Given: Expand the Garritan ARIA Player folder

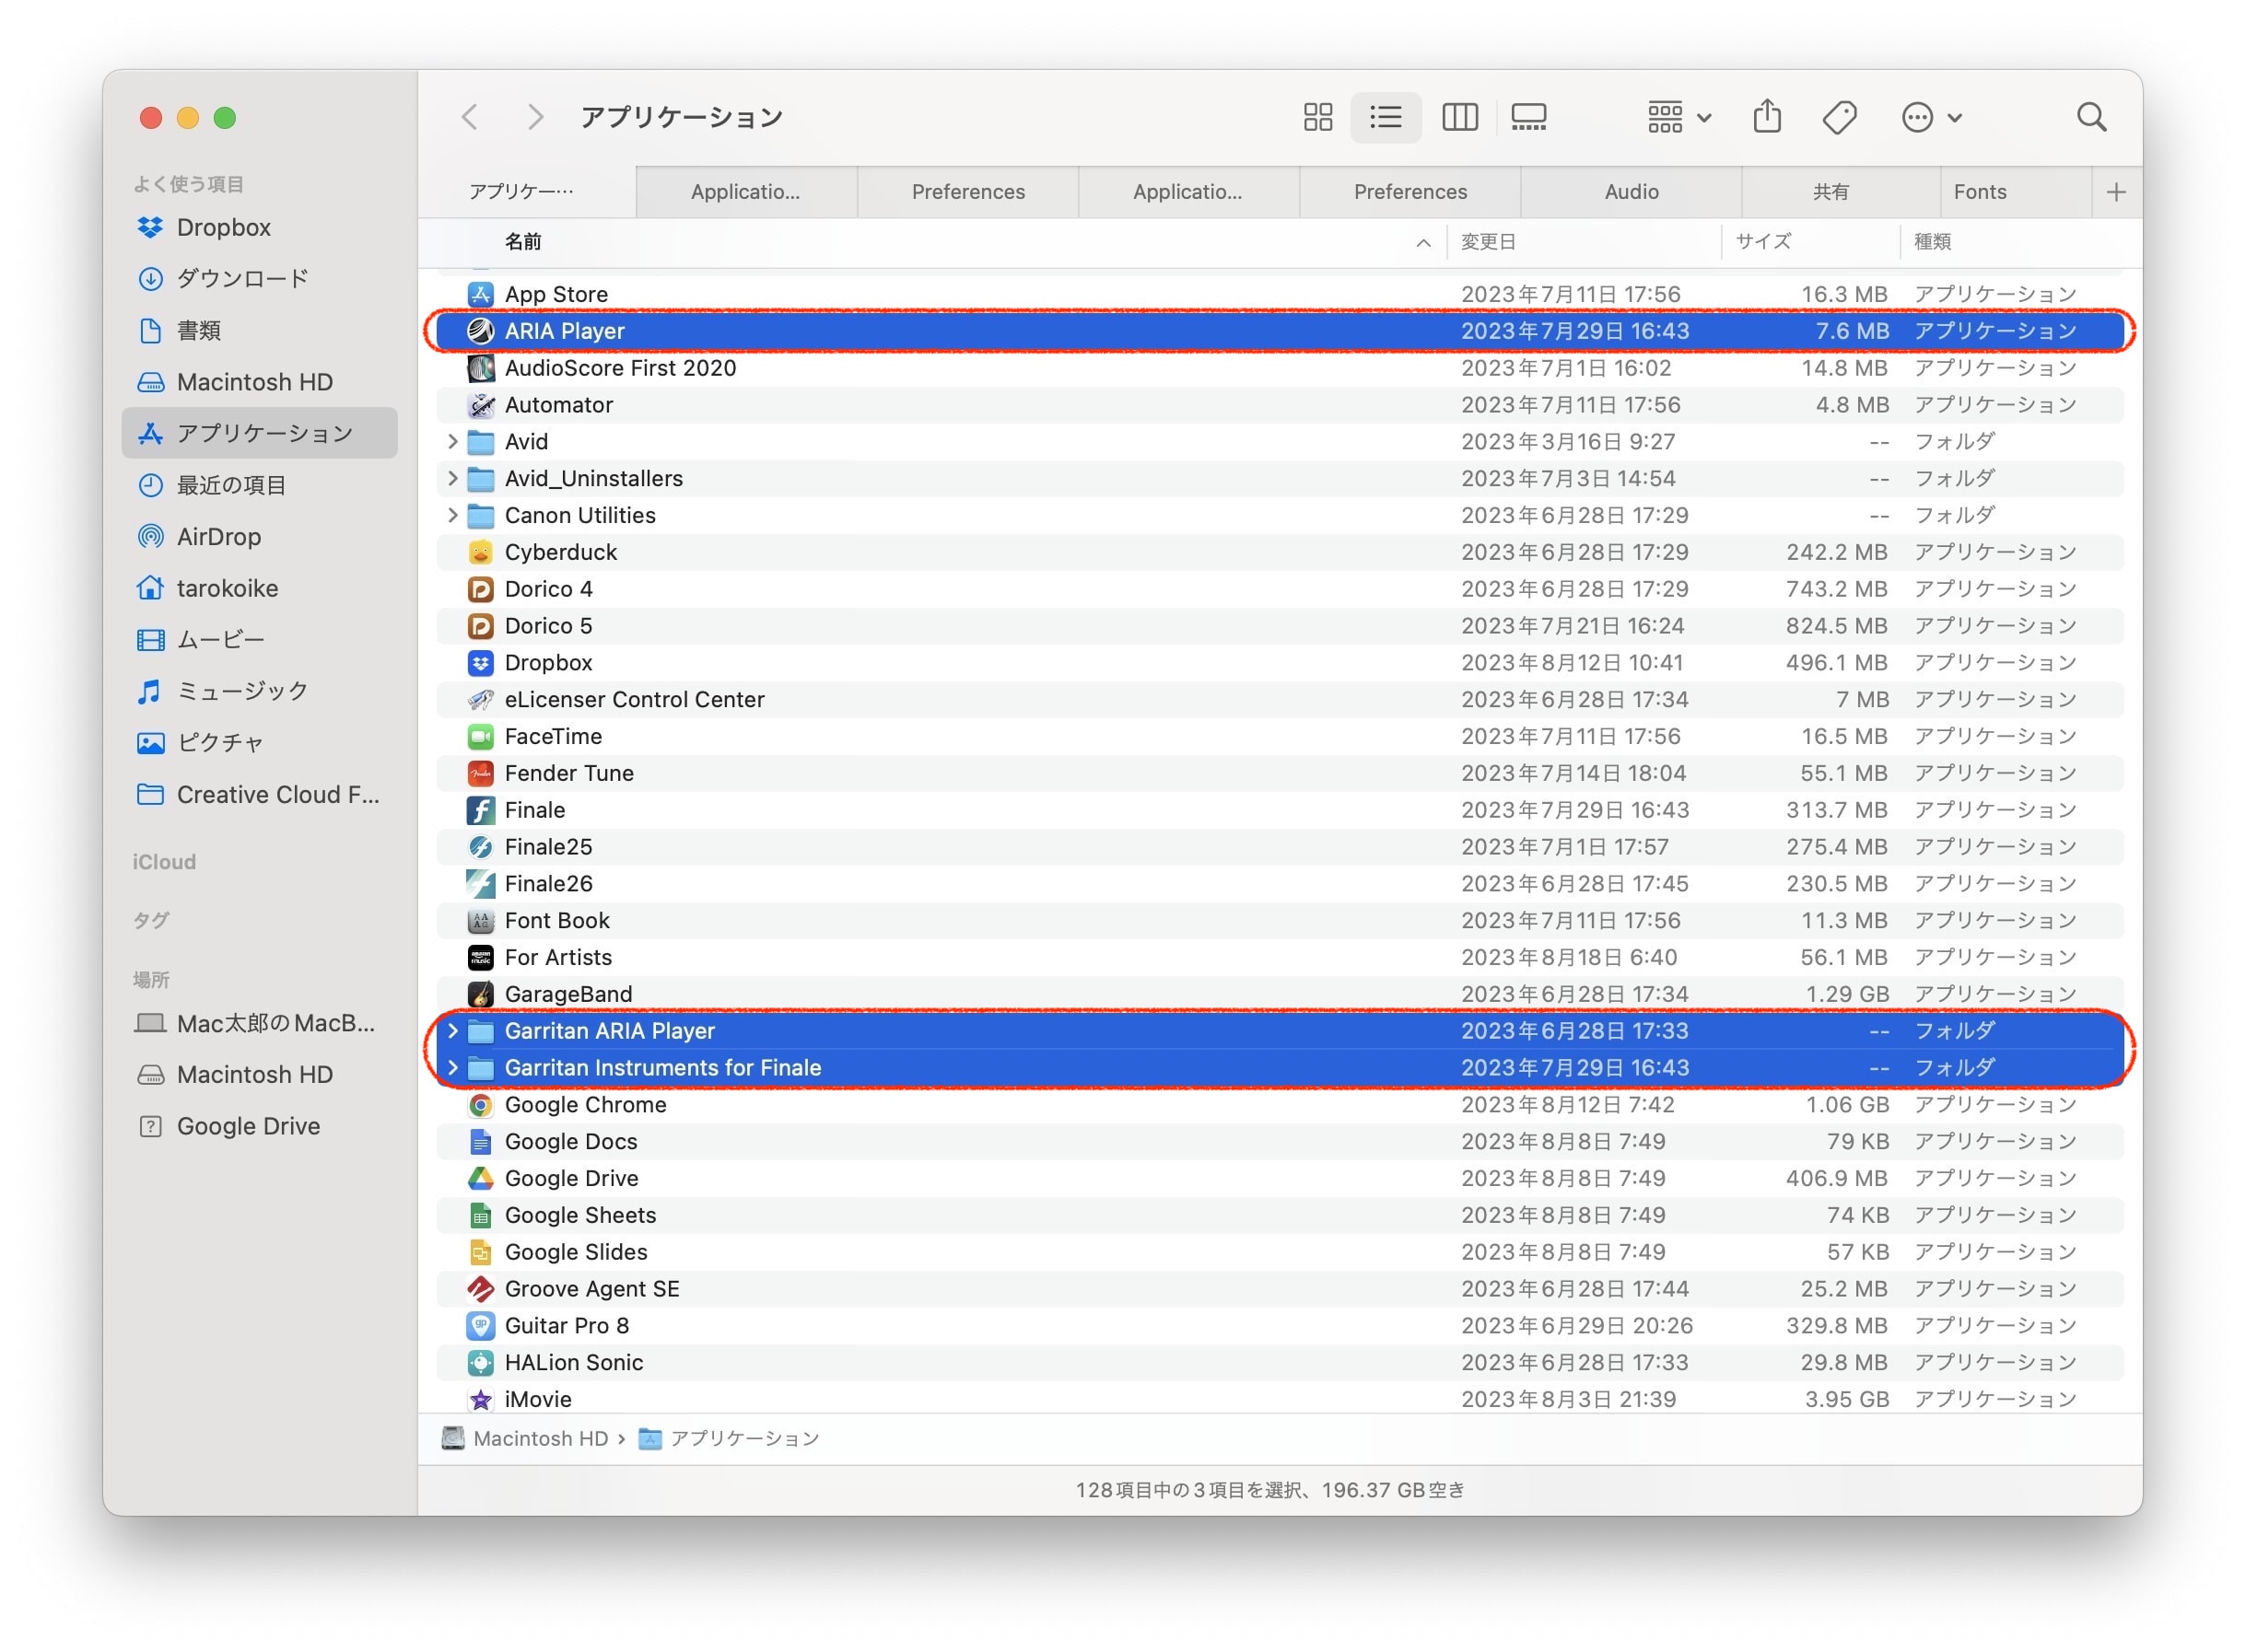Looking at the screenshot, I should coord(452,1031).
